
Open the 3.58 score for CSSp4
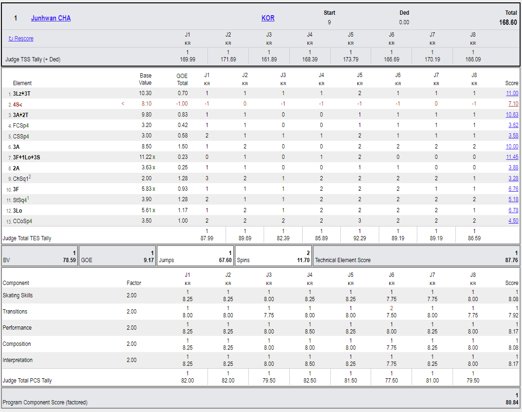point(513,136)
